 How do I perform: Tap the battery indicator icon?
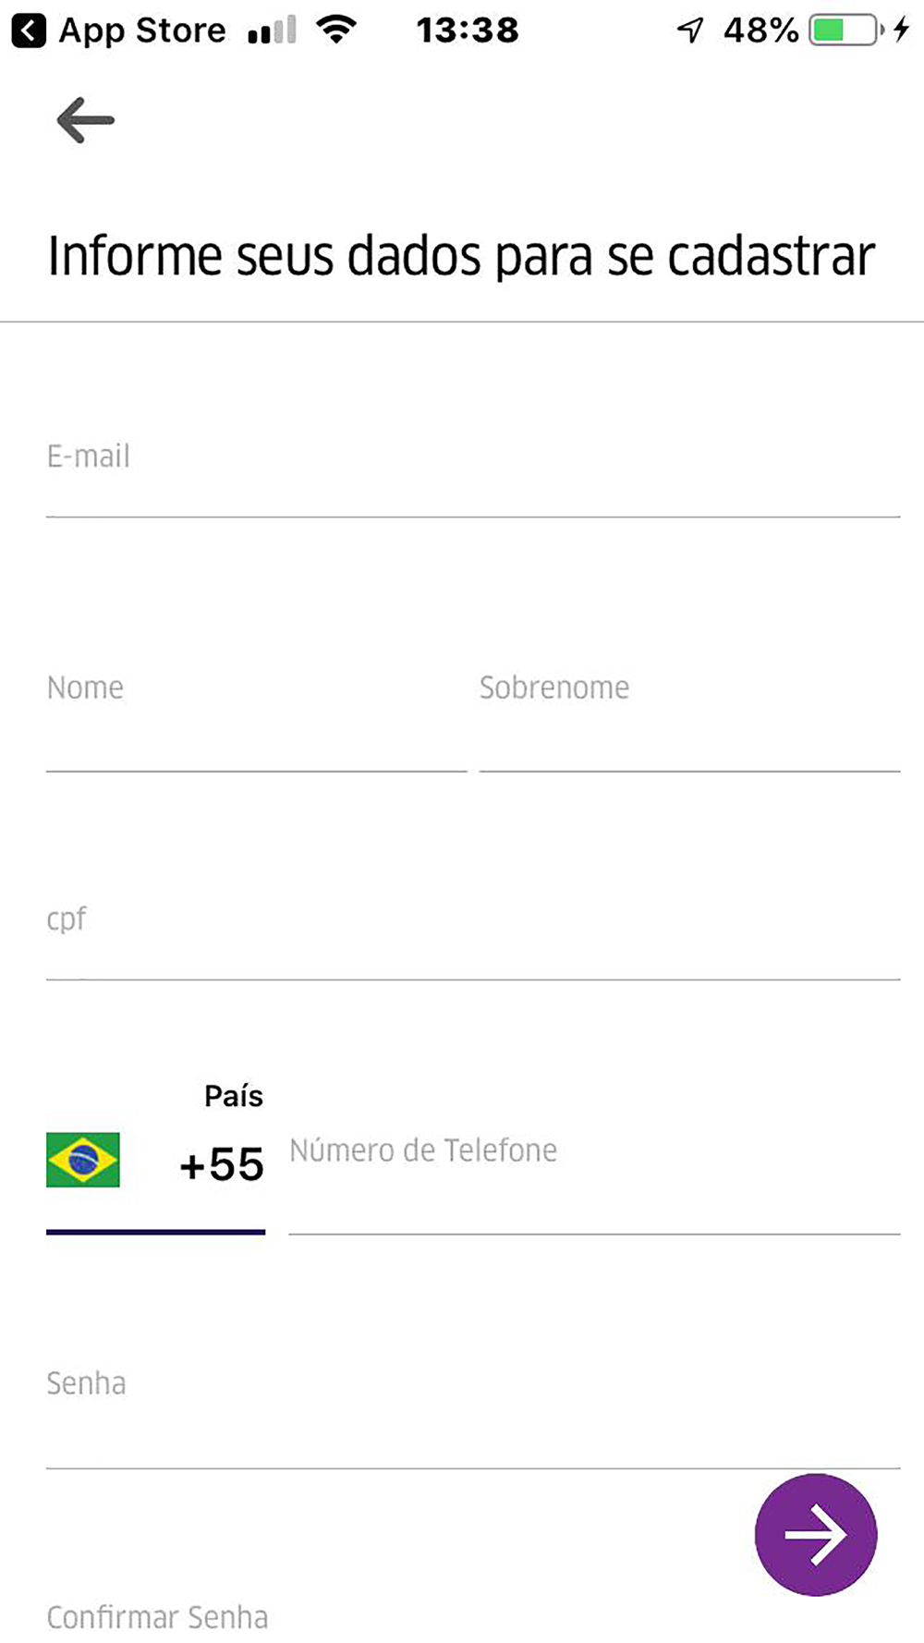click(x=845, y=30)
